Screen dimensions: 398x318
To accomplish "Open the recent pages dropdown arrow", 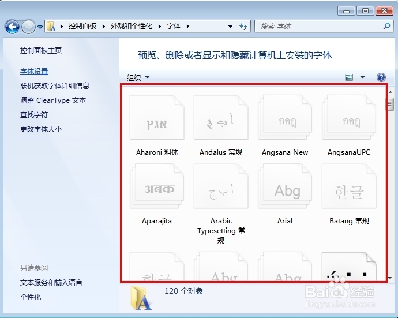I will coord(40,27).
